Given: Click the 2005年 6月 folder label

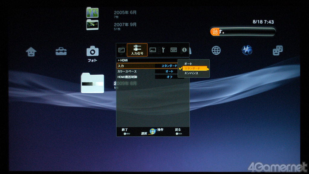Looking at the screenshot, I should [125, 12].
